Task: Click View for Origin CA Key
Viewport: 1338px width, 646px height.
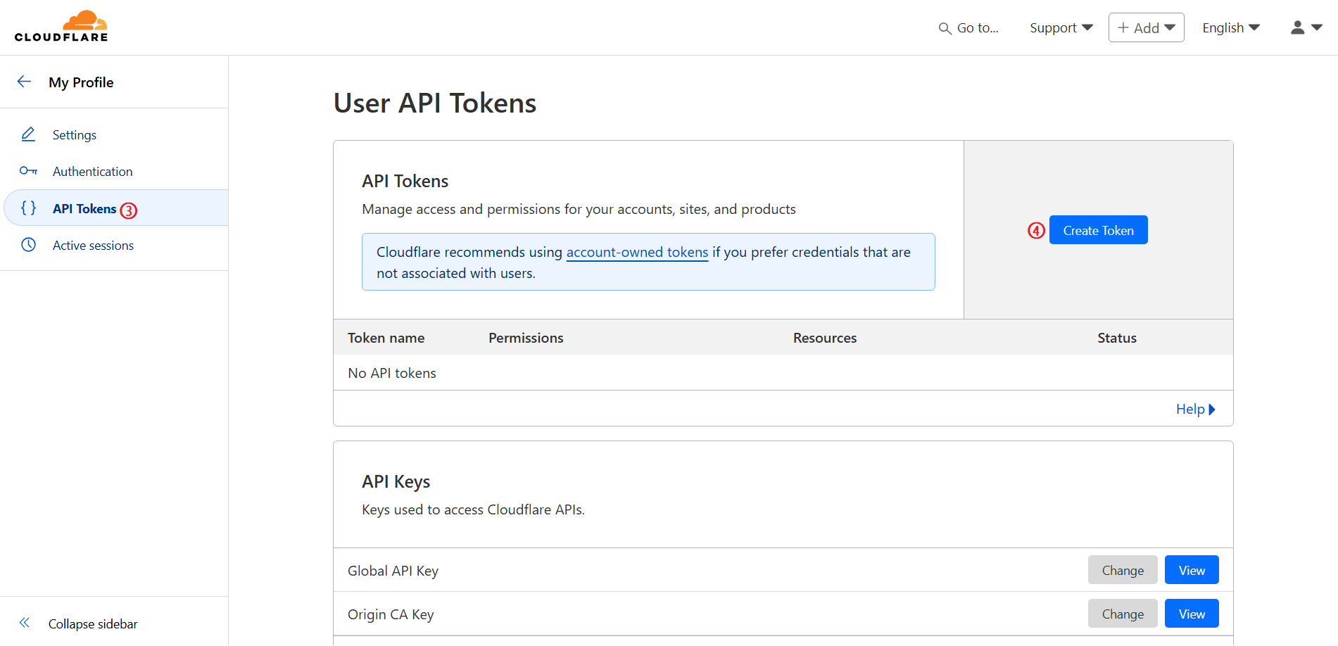Action: click(x=1192, y=614)
